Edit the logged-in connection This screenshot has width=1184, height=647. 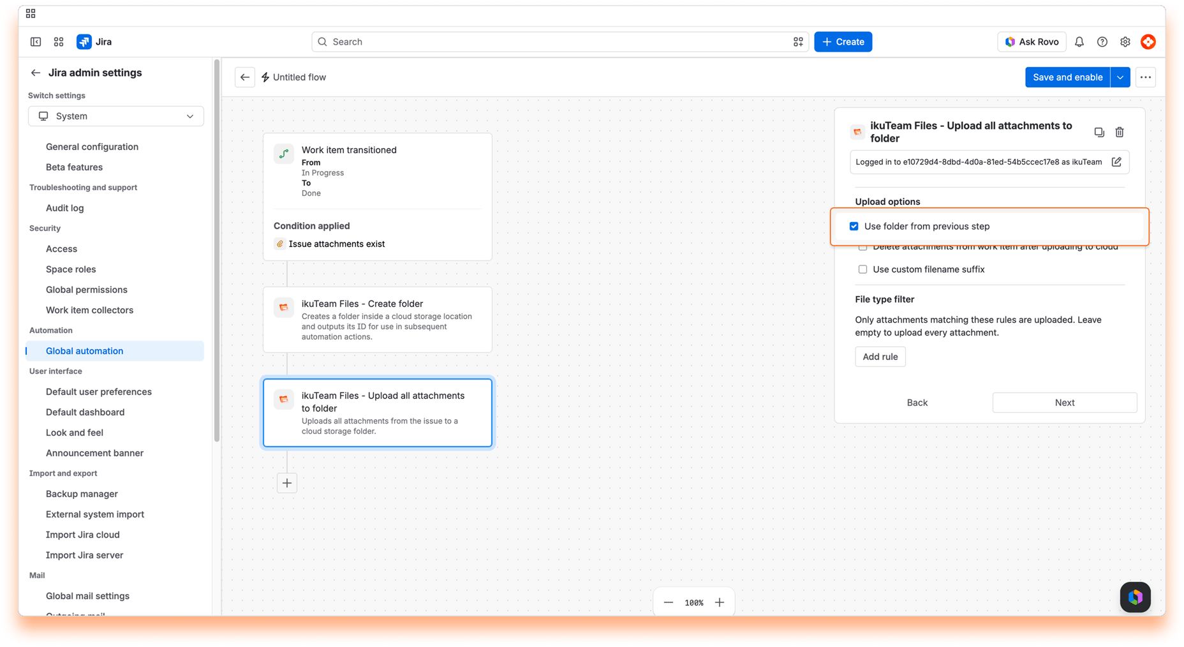click(1116, 162)
